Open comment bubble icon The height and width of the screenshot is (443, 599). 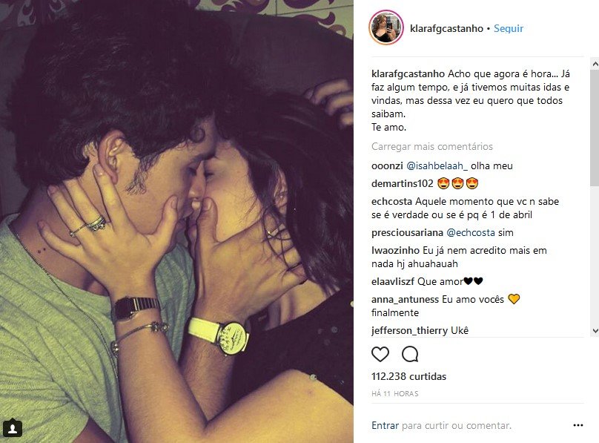pos(410,354)
